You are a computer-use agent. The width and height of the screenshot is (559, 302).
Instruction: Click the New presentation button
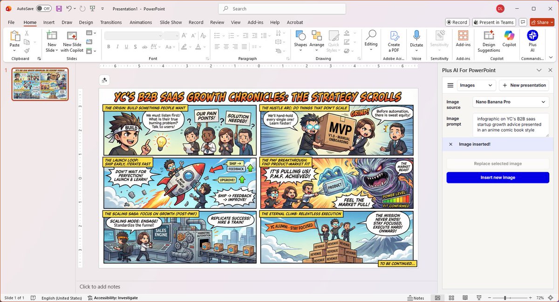coord(524,85)
